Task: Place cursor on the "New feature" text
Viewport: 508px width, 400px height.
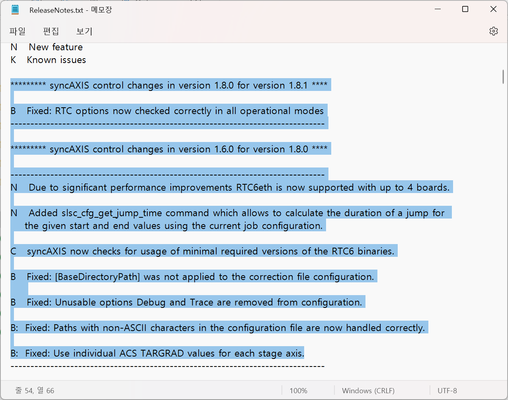Action: point(56,47)
